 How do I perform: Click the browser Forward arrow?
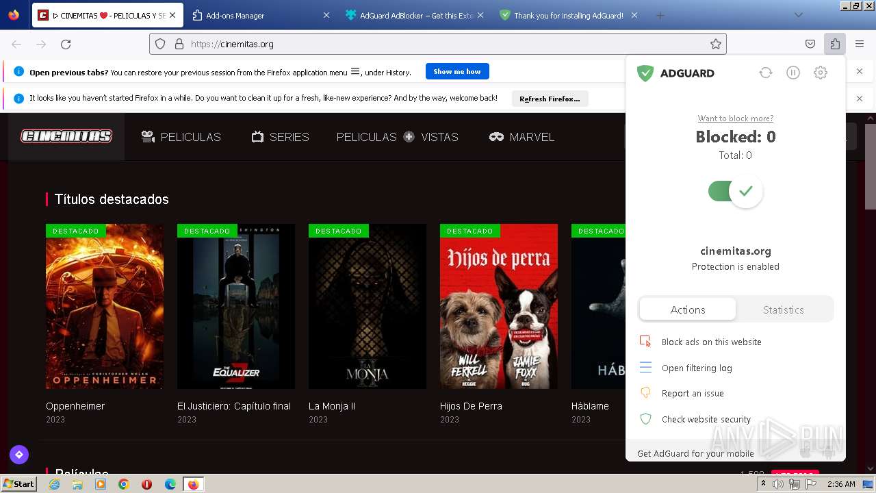41,44
